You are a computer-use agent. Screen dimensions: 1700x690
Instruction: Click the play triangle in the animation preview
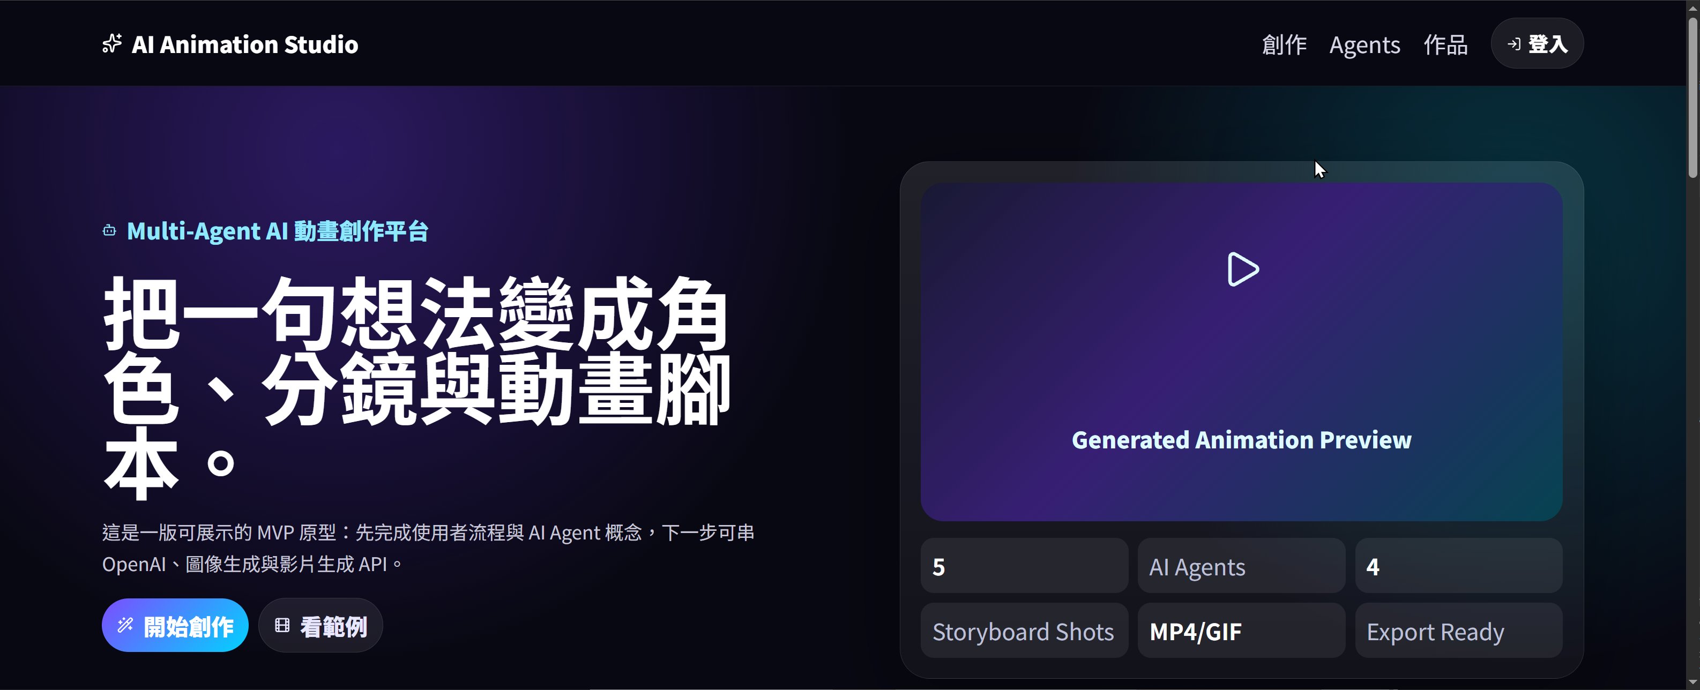tap(1243, 269)
